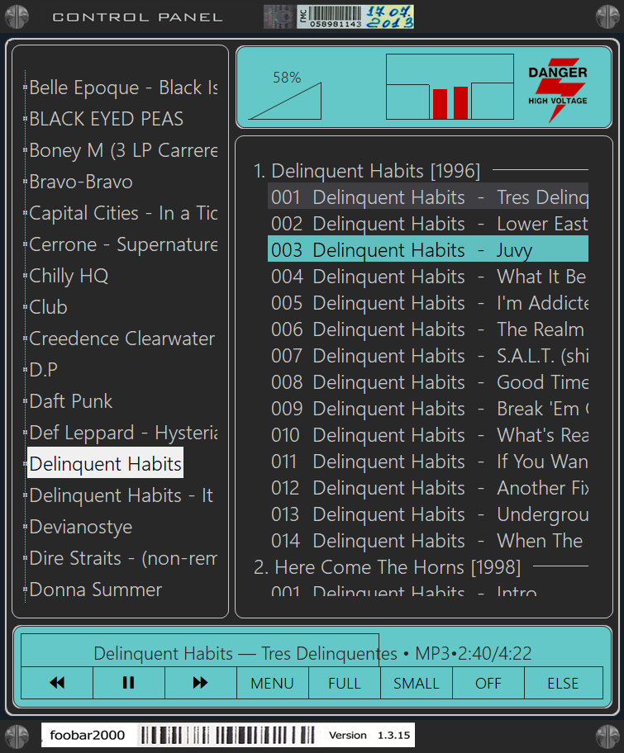Select track 012 Another Fix
Screen dimensions: 624x753
[x=428, y=488]
